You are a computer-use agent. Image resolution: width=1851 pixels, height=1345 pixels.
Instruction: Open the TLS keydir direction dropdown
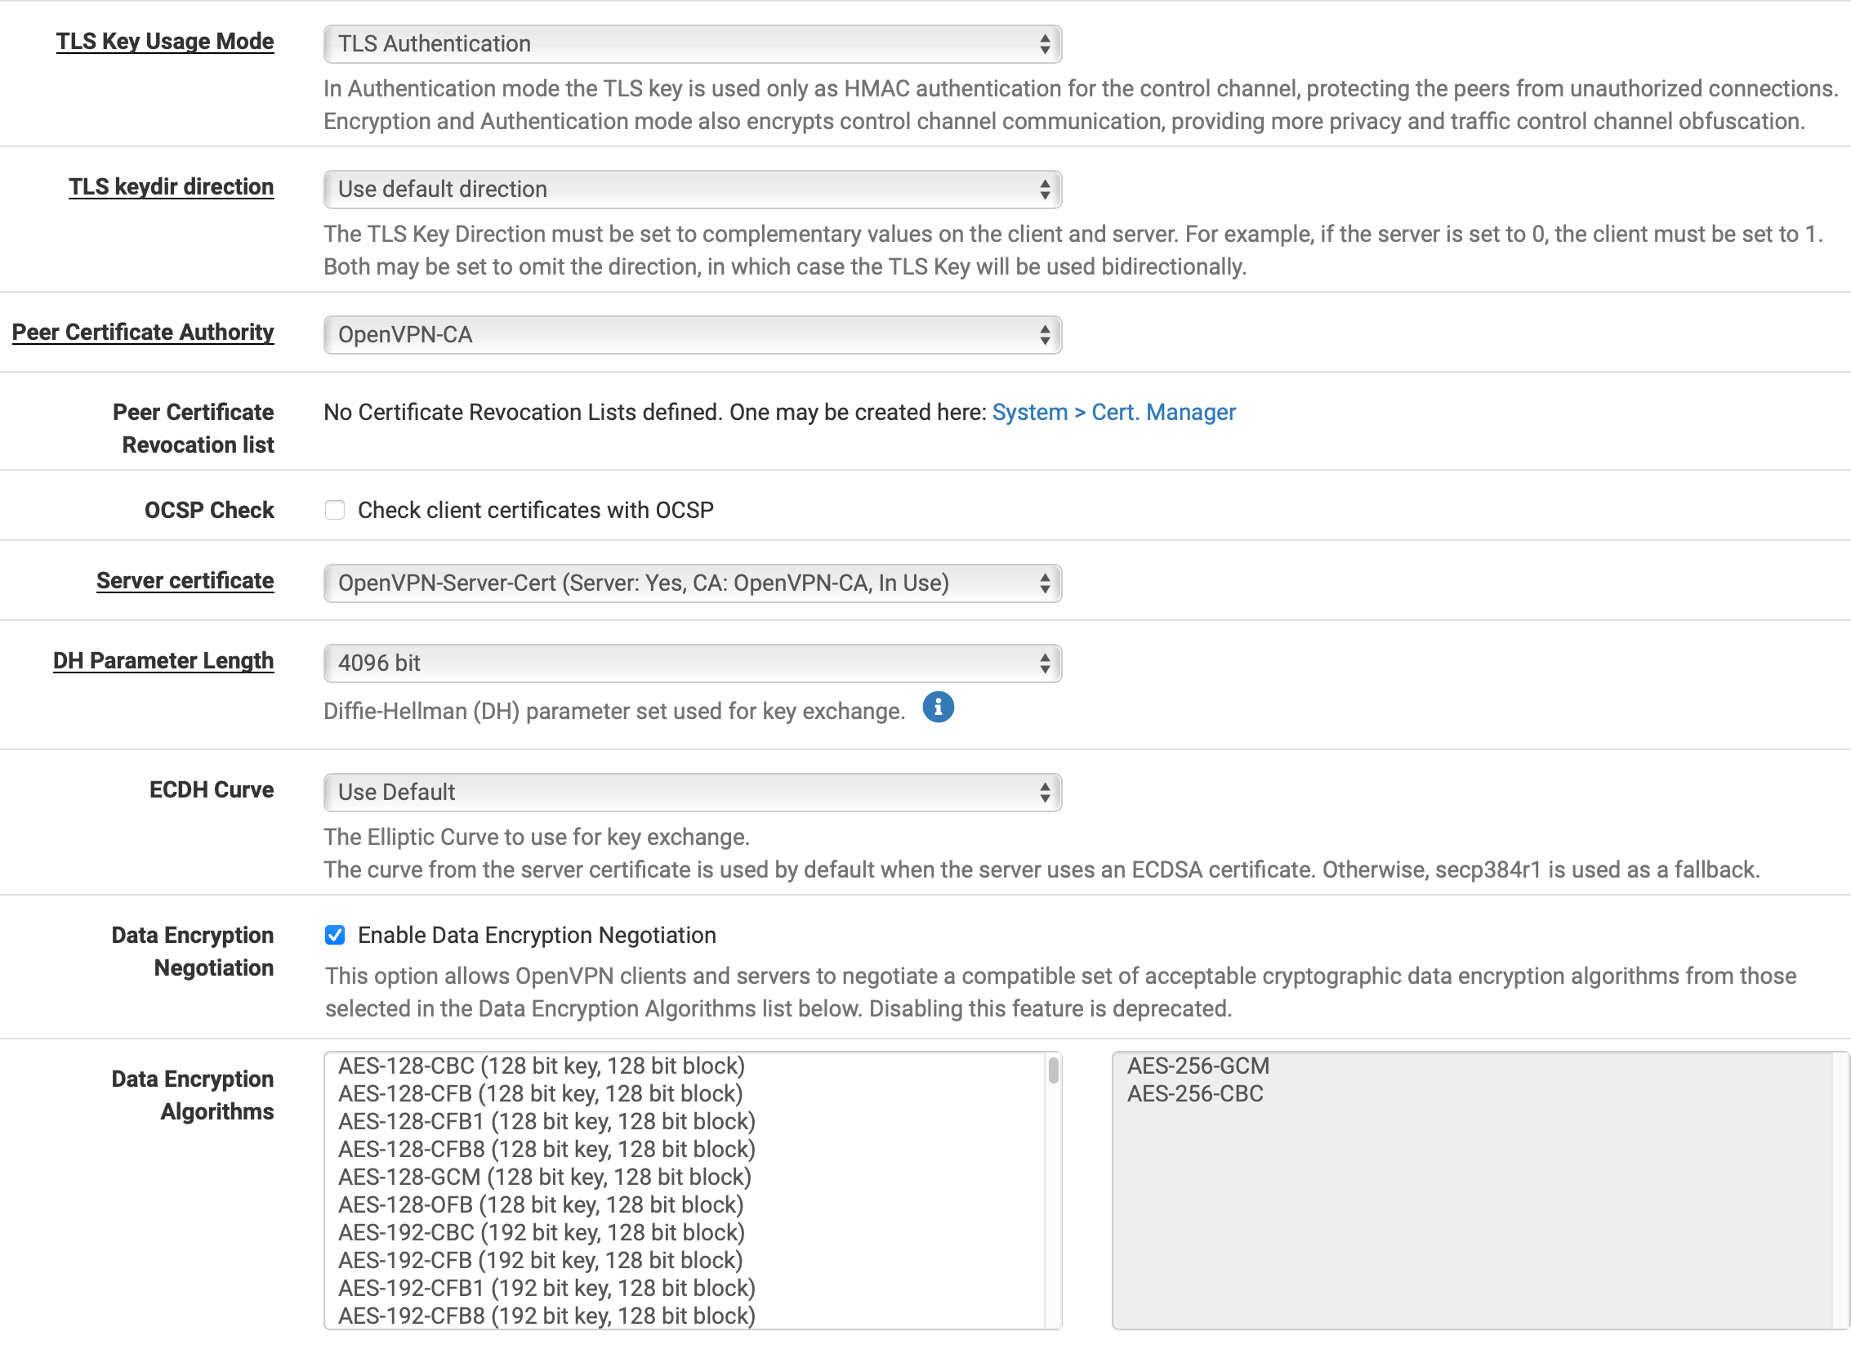(692, 190)
